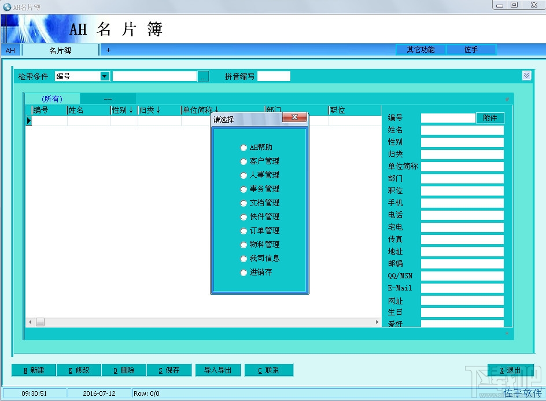Open the 检索条件 编号 dropdown
546x401 pixels.
pos(105,76)
